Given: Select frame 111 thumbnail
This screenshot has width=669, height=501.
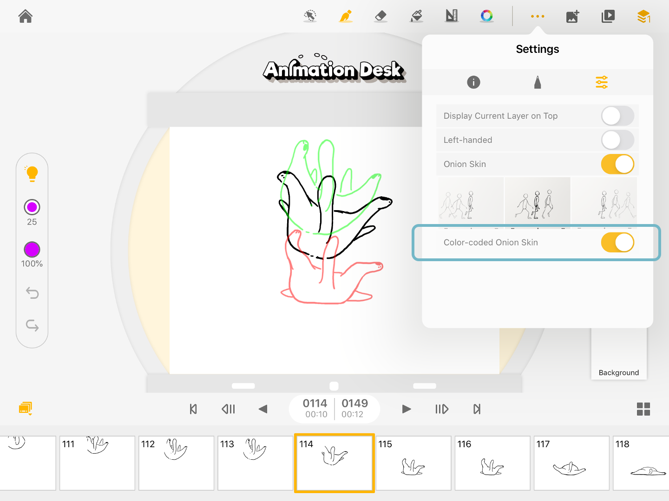Looking at the screenshot, I should (98, 463).
